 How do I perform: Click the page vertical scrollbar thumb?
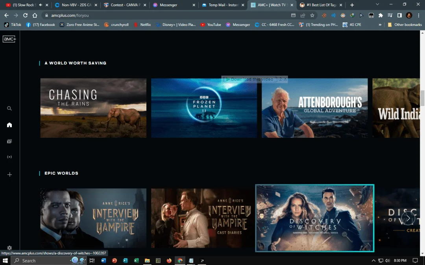tap(422, 99)
